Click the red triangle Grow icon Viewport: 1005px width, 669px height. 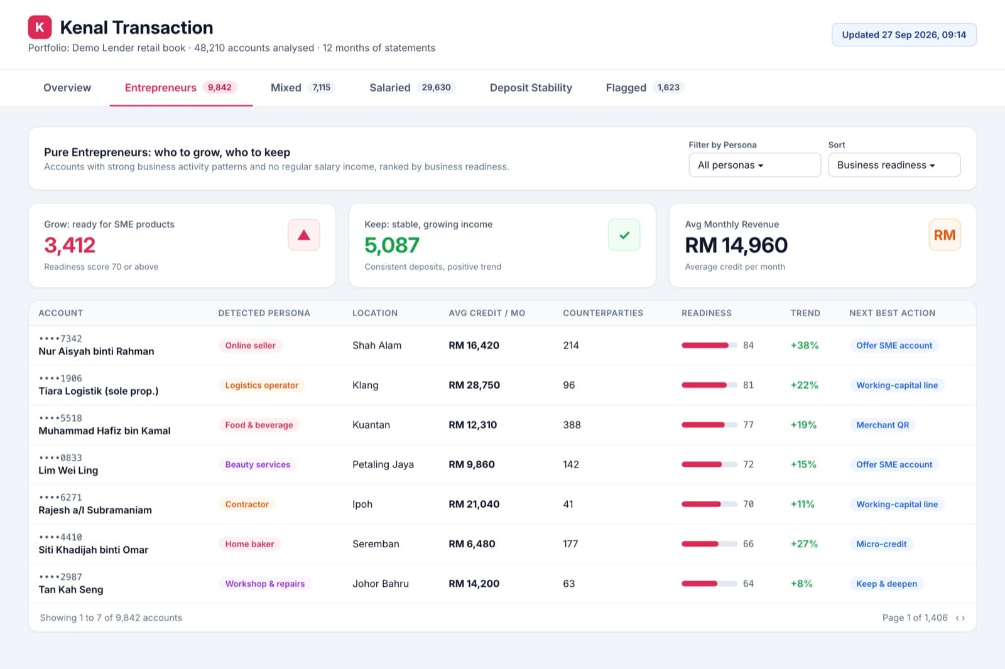click(304, 235)
